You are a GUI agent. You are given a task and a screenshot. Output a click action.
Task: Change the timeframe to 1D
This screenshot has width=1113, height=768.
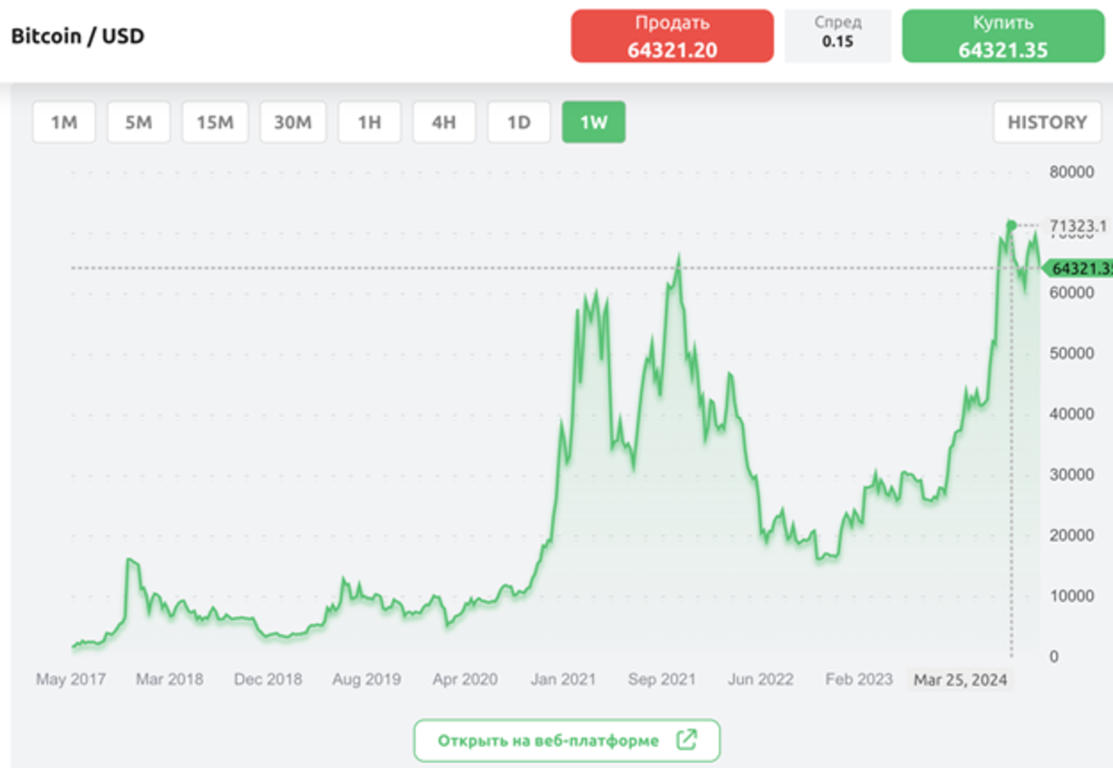[518, 122]
